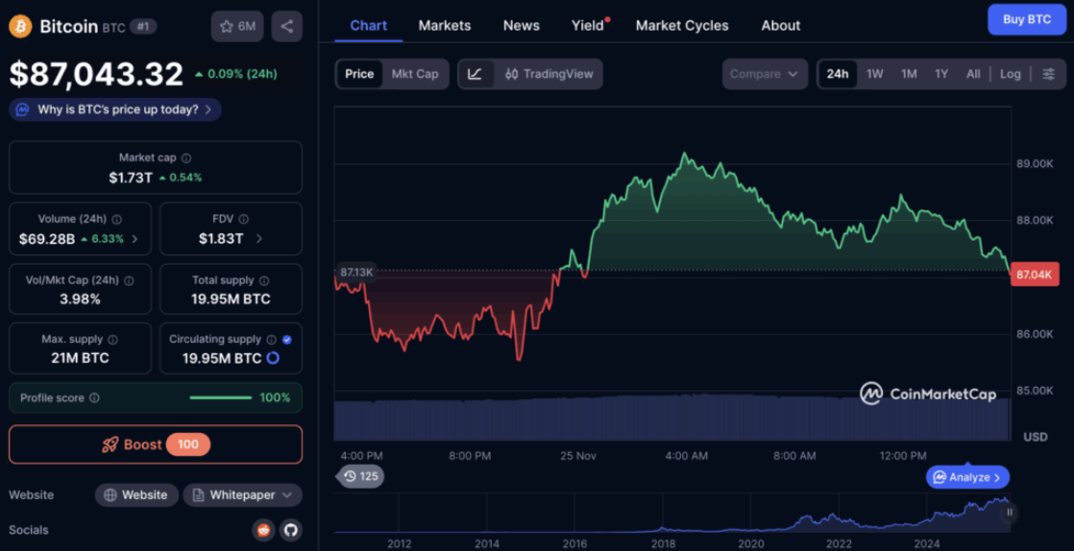Expand the Whitepaper dropdown
Image resolution: width=1074 pixels, height=551 pixels.
click(x=242, y=495)
